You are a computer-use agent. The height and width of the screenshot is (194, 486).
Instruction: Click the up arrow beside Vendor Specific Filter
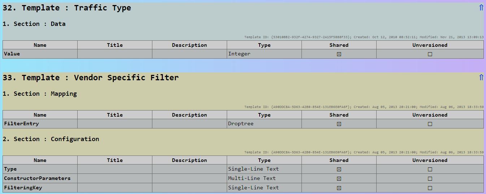coord(481,77)
